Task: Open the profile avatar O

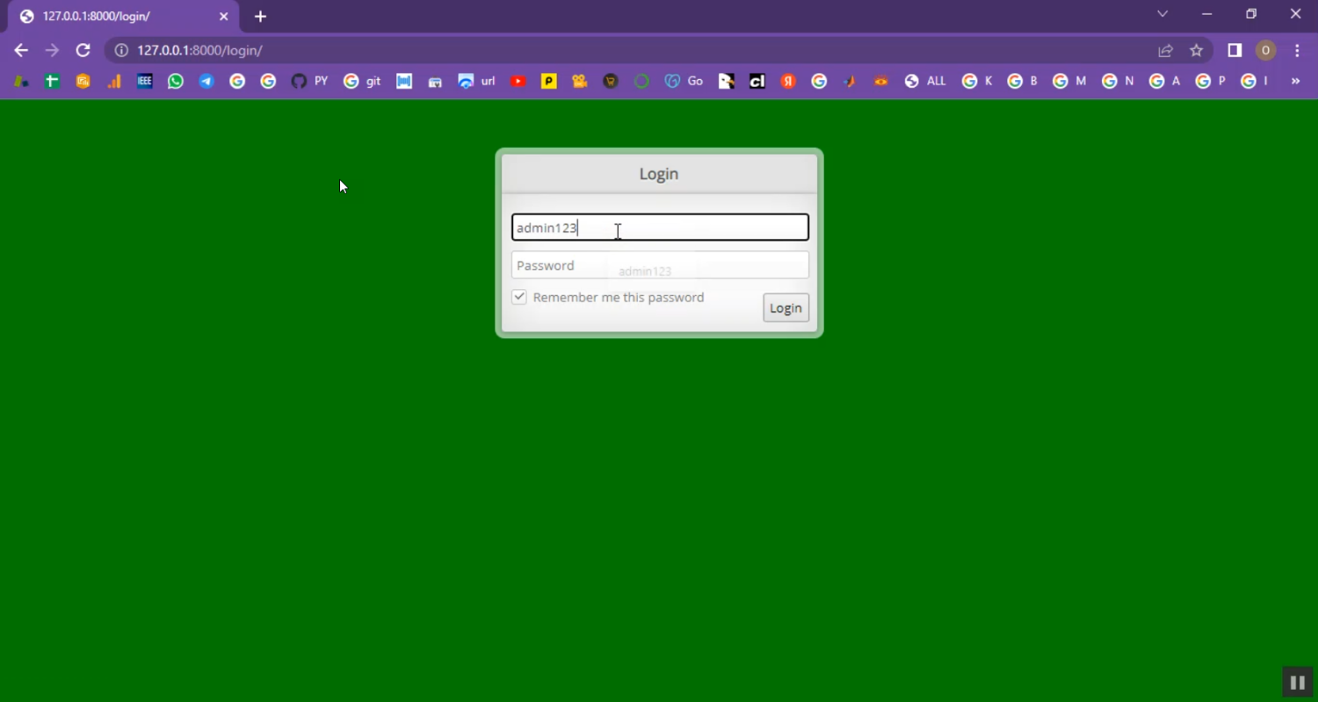Action: [x=1265, y=50]
